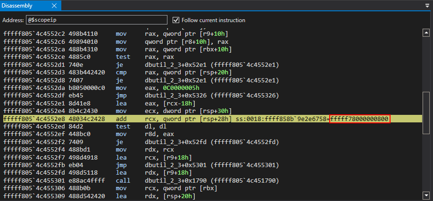This screenshot has width=433, height=201.
Task: Click the red-boxed value fffff78000000800
Action: (359, 119)
